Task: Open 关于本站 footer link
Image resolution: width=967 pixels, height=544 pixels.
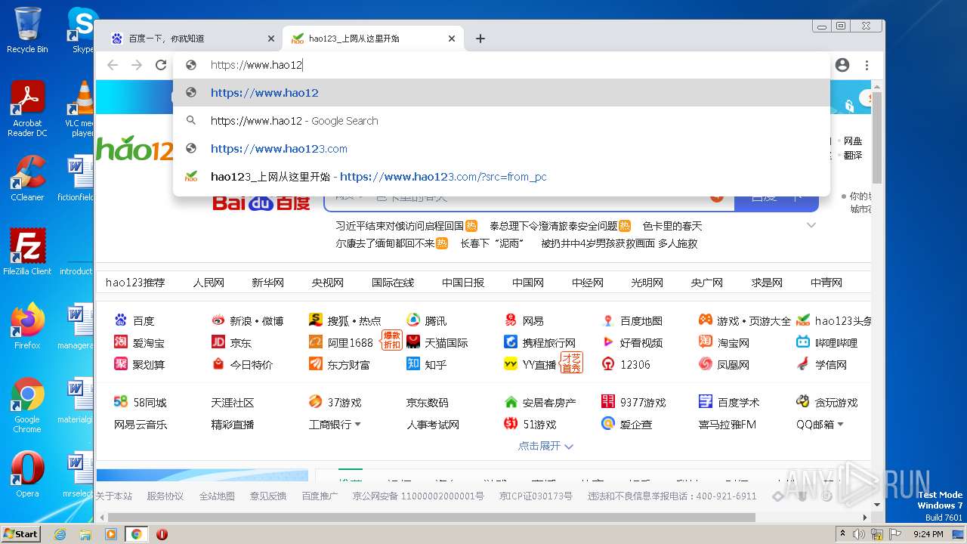Action: tap(113, 496)
